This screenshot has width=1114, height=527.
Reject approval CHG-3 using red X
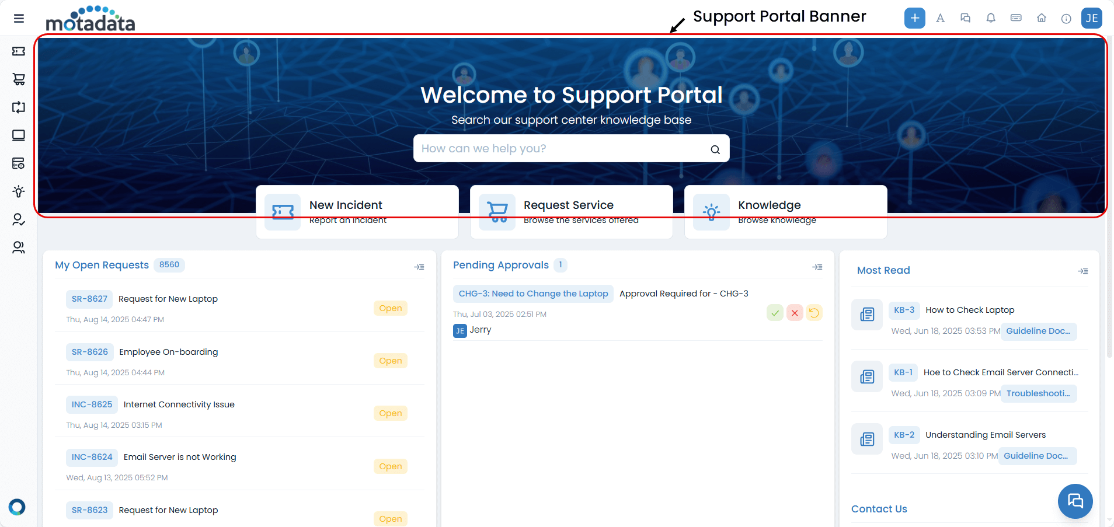795,313
